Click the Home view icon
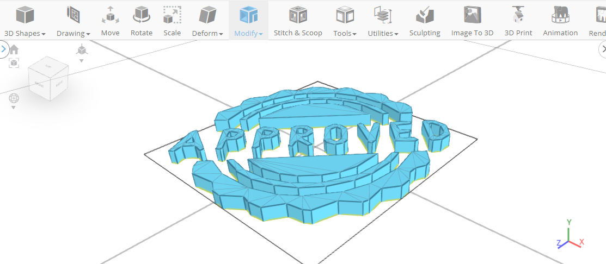Image resolution: width=606 pixels, height=264 pixels. 14,49
